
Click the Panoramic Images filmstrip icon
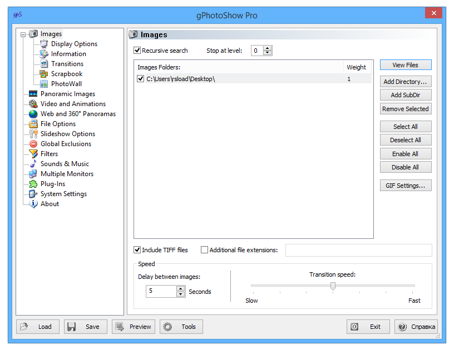(x=33, y=94)
